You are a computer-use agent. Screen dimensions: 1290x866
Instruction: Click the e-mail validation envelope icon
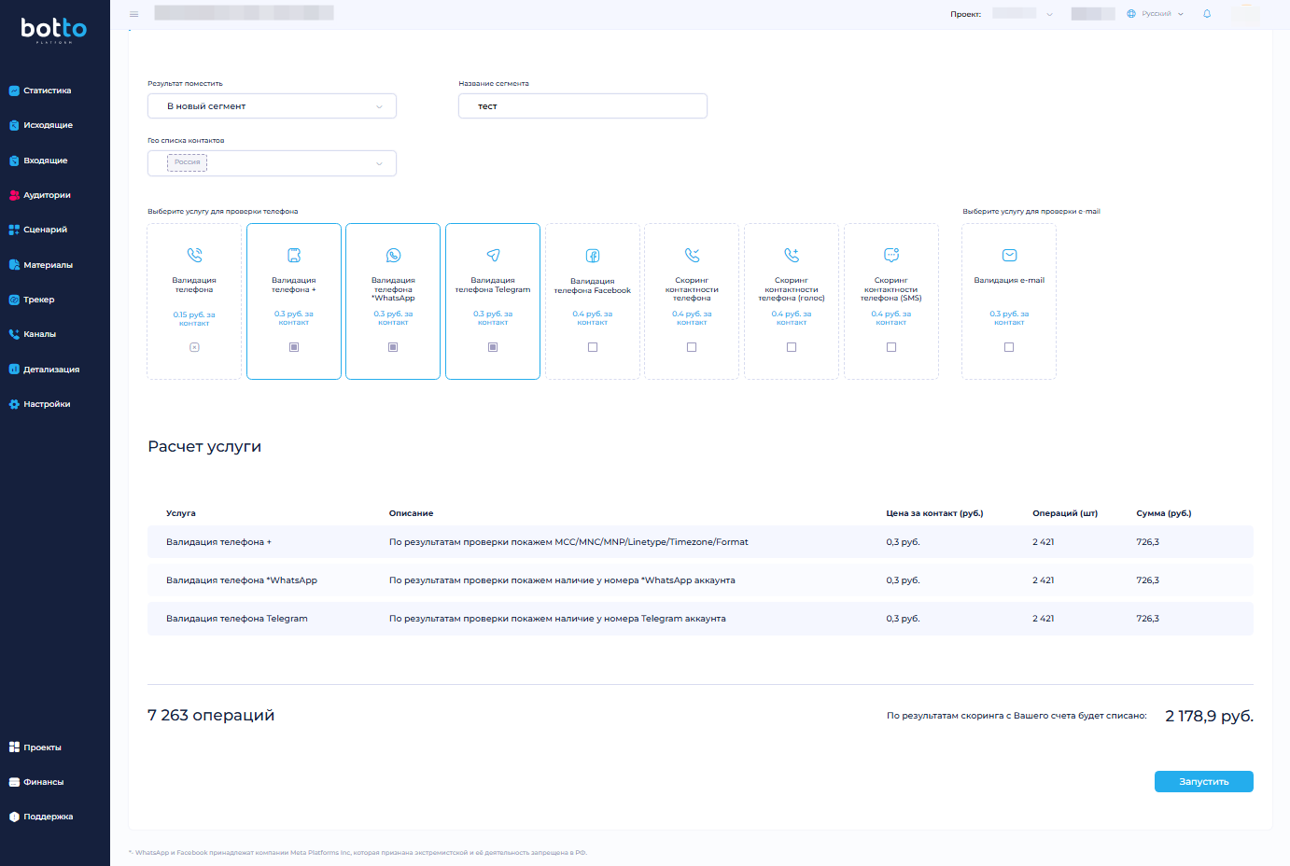(x=1009, y=255)
